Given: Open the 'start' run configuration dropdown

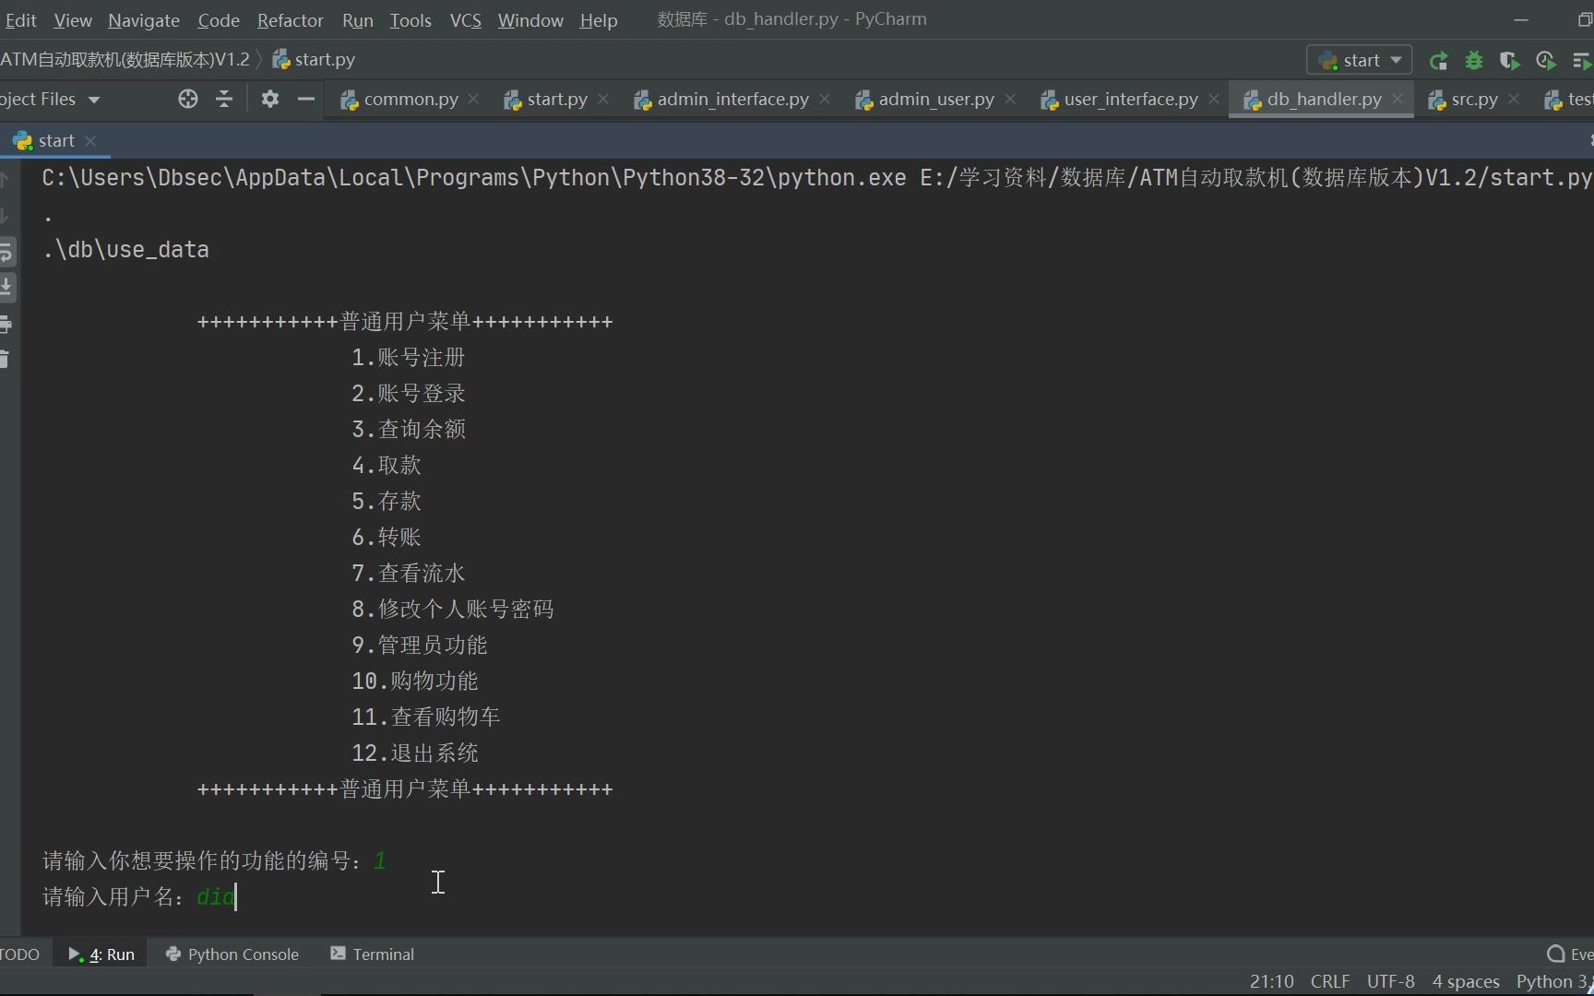Looking at the screenshot, I should pyautogui.click(x=1360, y=61).
